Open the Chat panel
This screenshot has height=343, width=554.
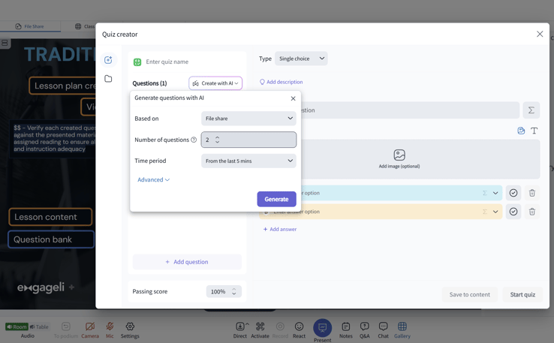pyautogui.click(x=383, y=330)
